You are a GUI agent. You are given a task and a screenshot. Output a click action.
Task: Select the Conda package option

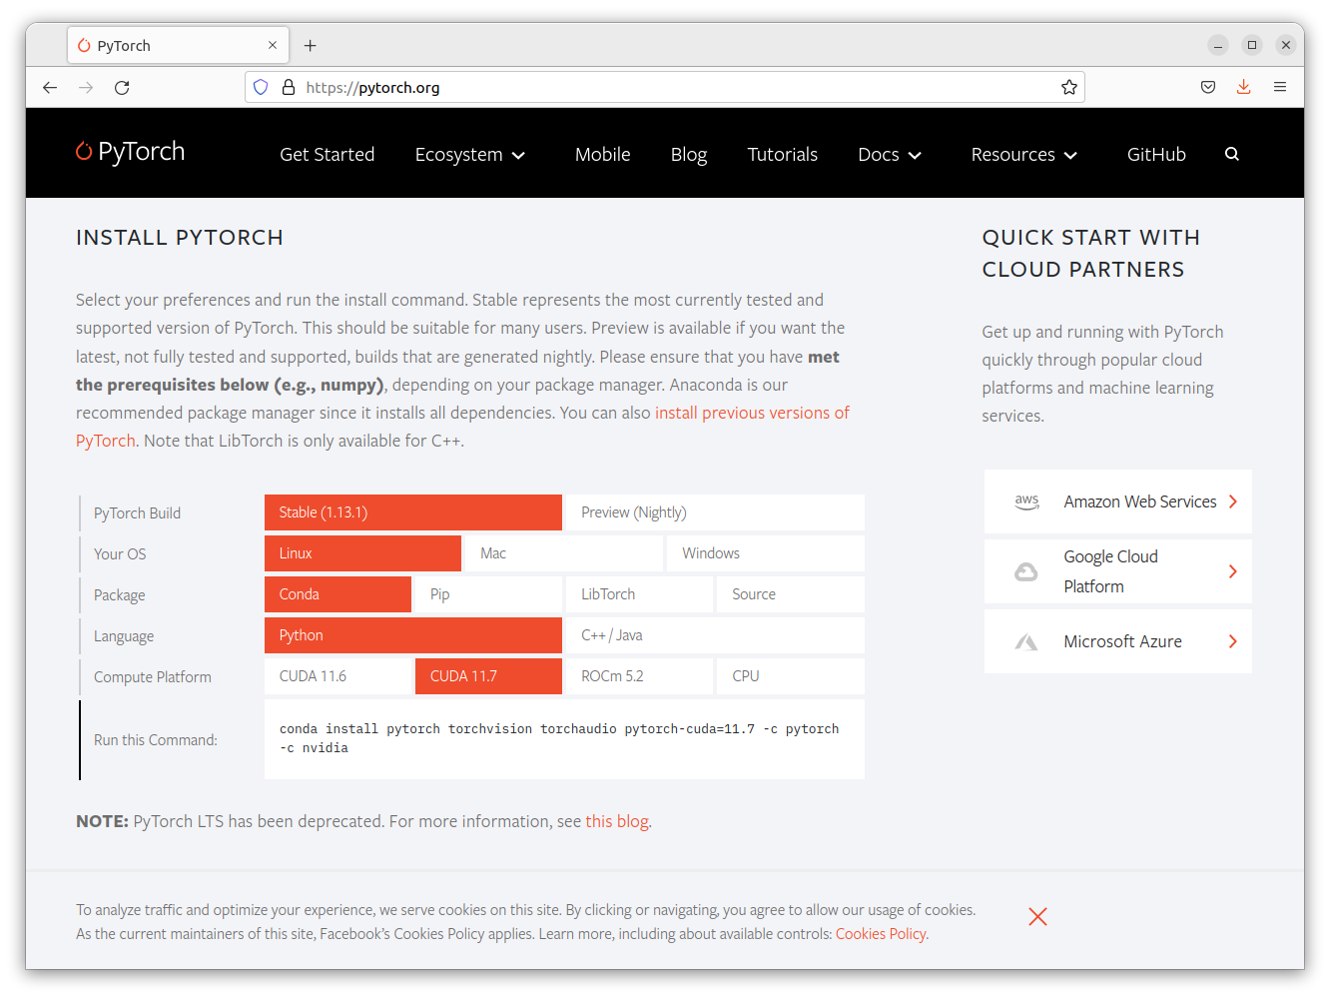pyautogui.click(x=337, y=594)
